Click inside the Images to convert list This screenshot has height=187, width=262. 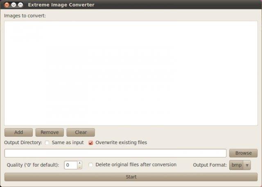click(131, 73)
